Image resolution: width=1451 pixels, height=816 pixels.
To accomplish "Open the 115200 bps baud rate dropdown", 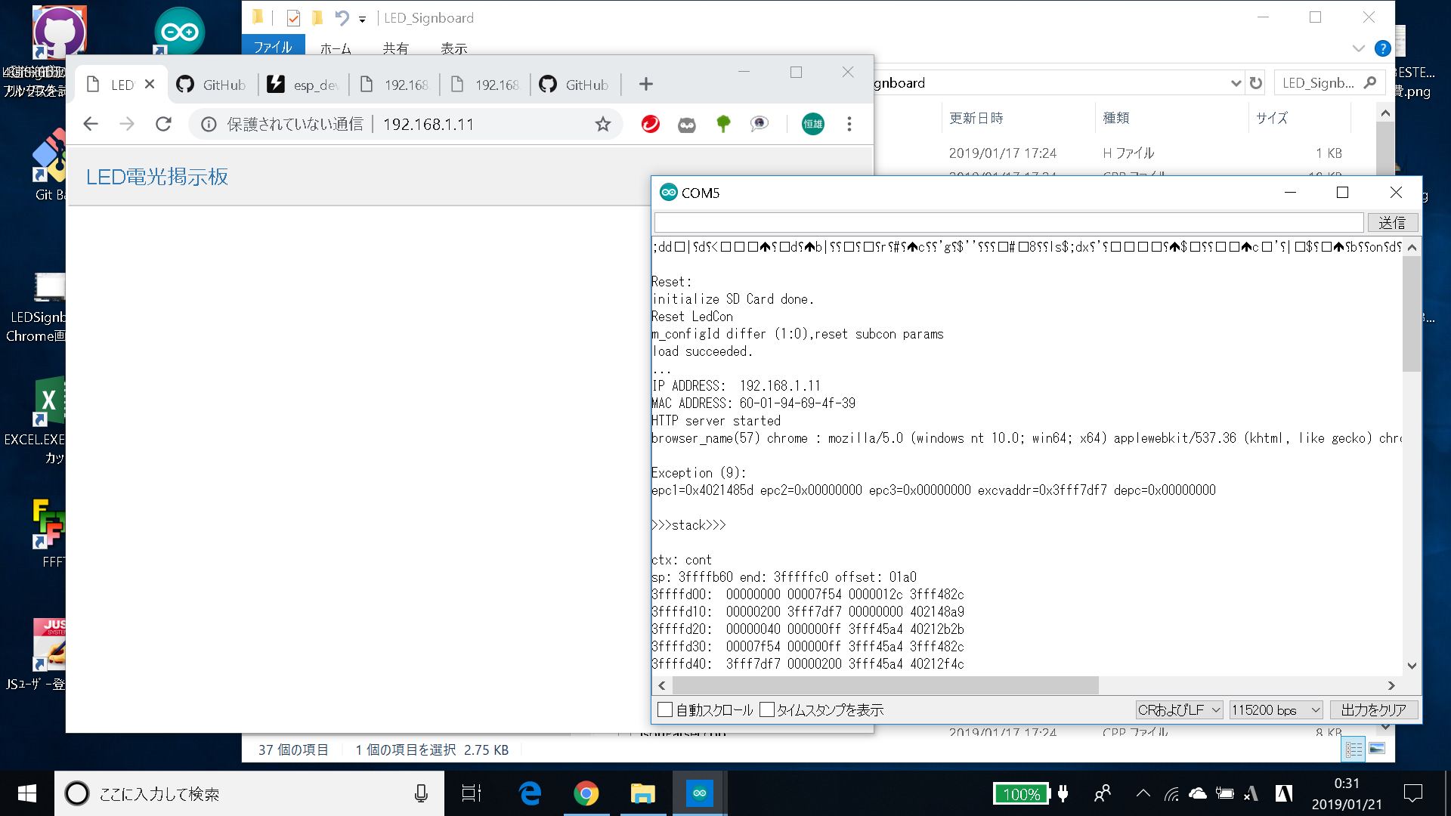I will point(1276,709).
